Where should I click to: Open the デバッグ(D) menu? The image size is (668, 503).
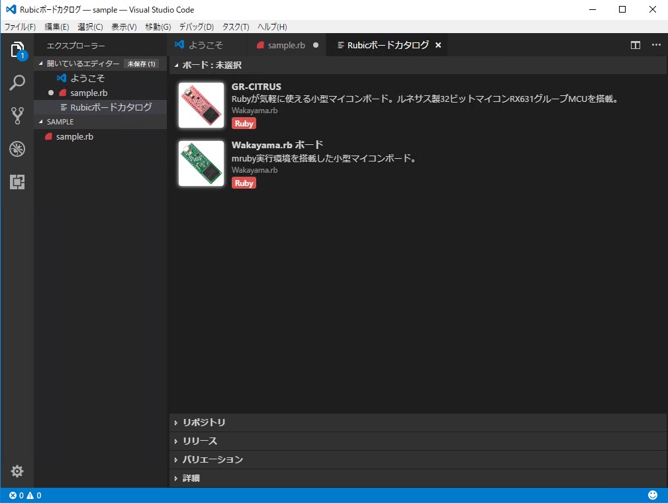[197, 27]
